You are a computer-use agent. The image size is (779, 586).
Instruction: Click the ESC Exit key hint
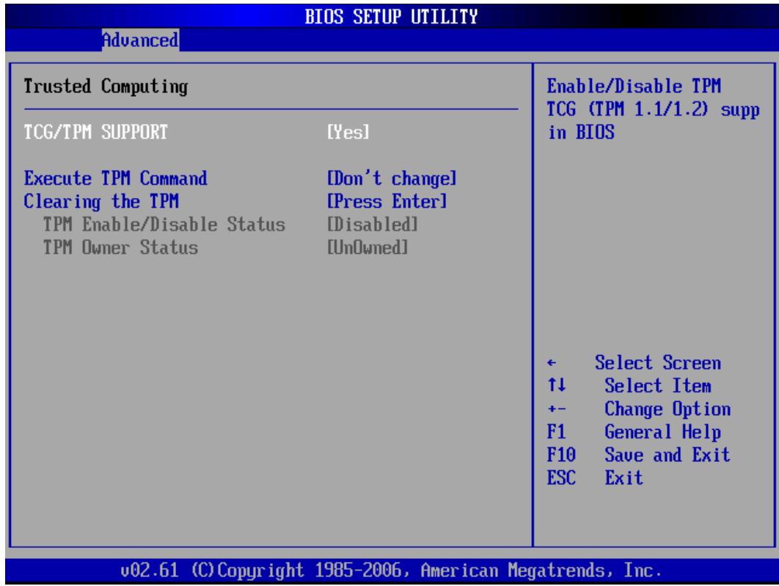coord(595,477)
